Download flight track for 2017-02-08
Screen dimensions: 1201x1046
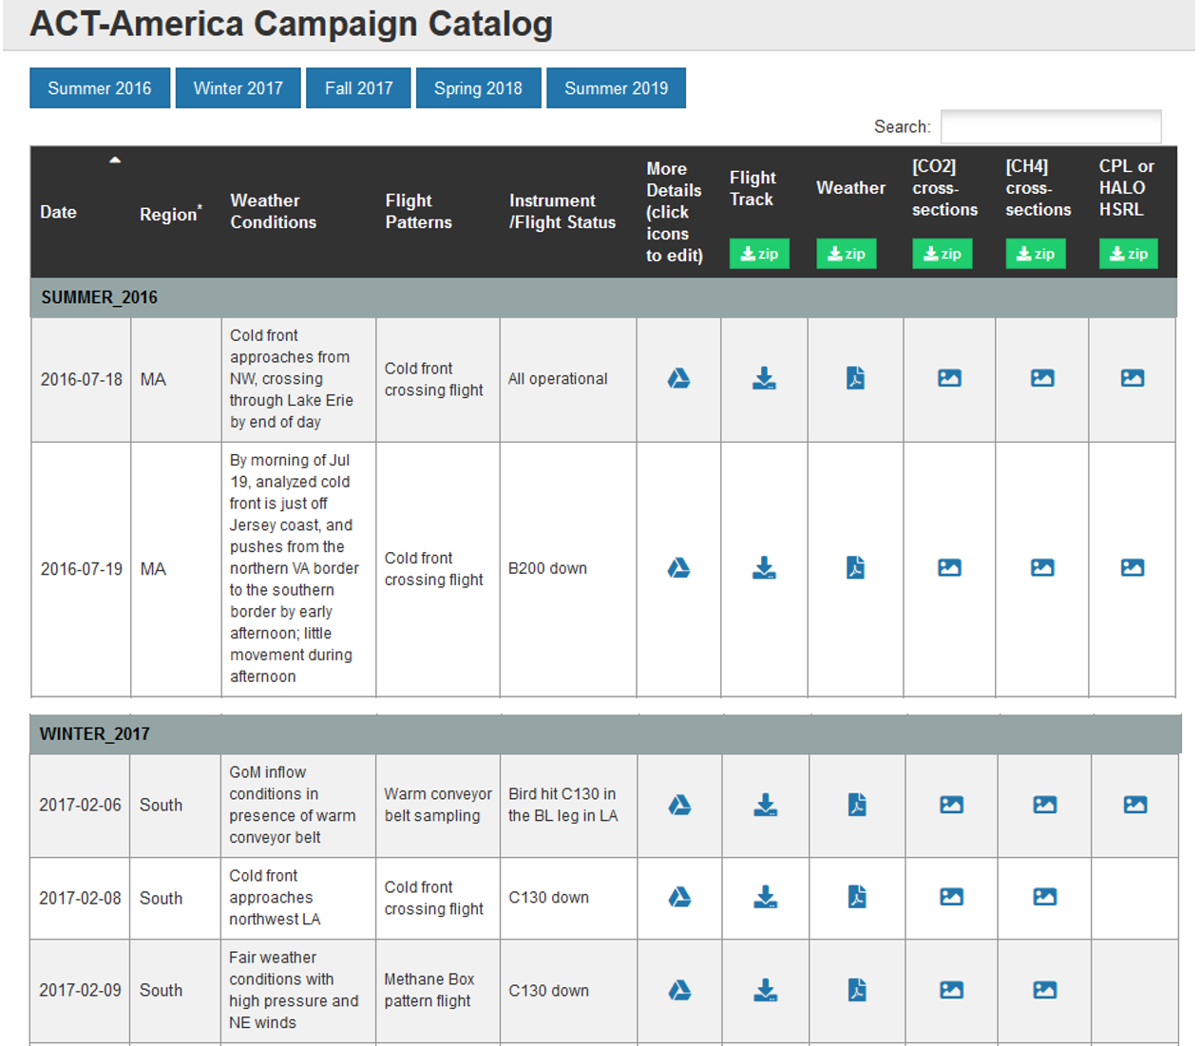coord(765,897)
